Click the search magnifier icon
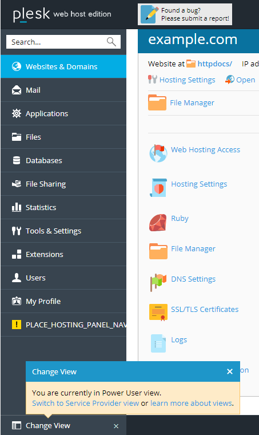The image size is (259, 435). click(x=111, y=42)
